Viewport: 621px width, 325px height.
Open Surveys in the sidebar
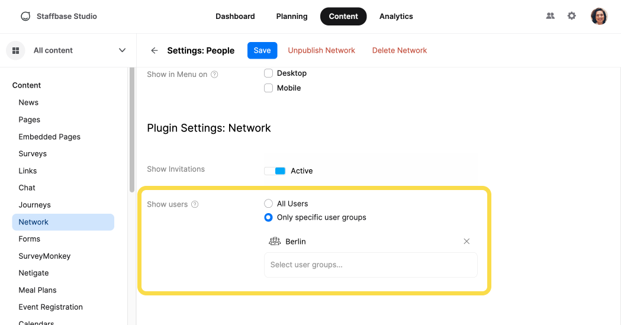(33, 153)
